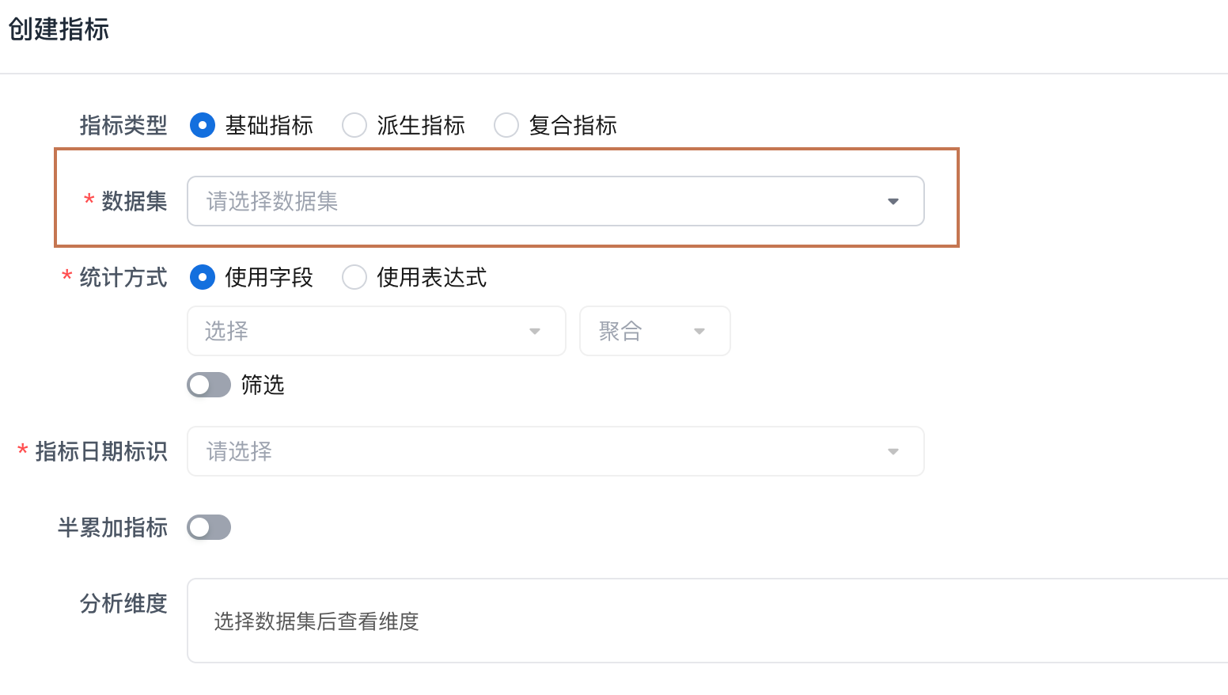The width and height of the screenshot is (1228, 695).
Task: Click the caret arrow in 指标日期标识 dropdown
Action: tap(893, 452)
